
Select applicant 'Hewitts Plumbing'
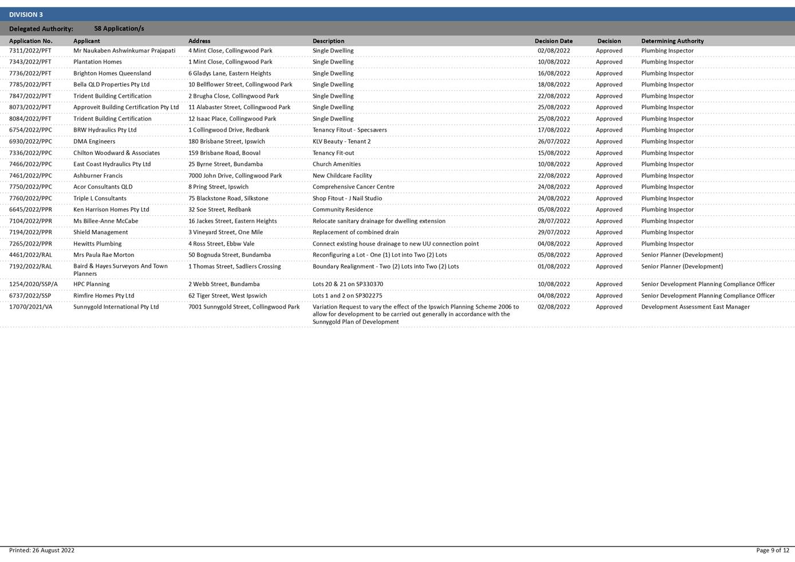point(97,244)
